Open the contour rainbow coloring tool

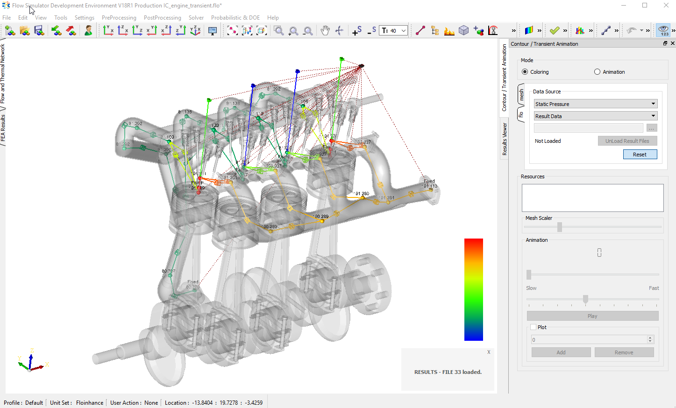point(530,30)
